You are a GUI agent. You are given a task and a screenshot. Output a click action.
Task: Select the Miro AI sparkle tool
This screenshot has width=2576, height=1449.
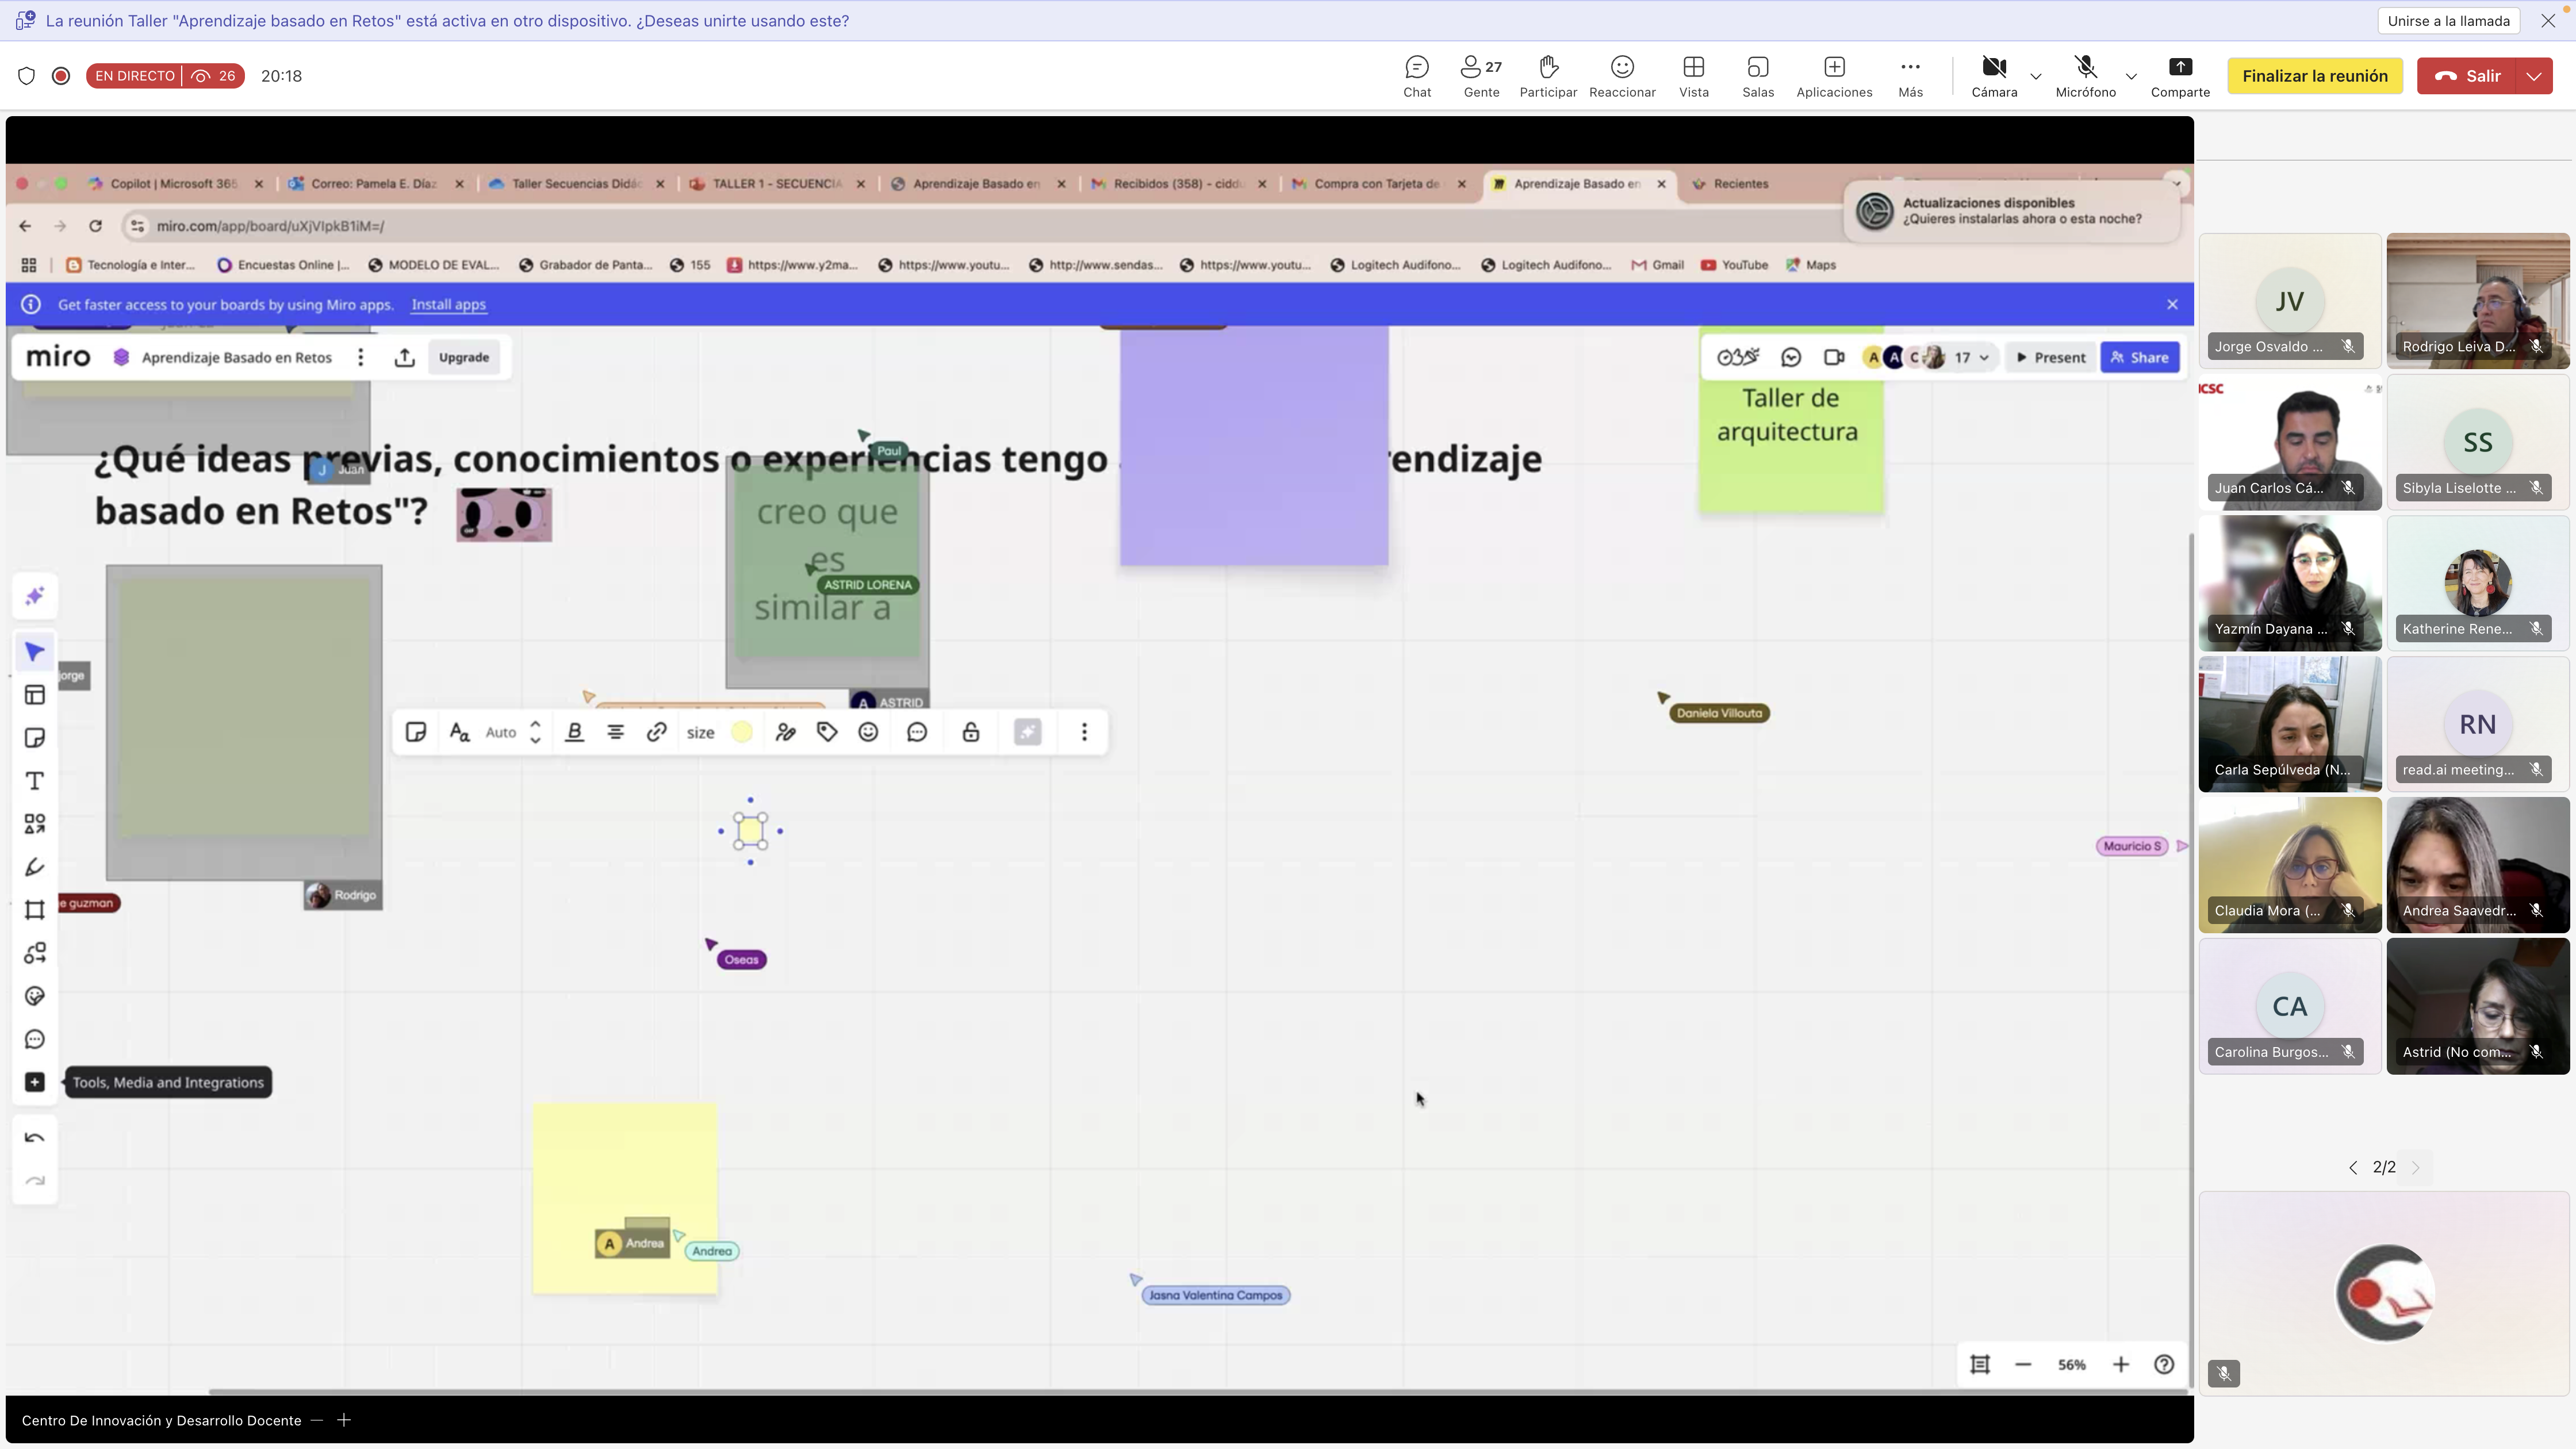(x=35, y=597)
